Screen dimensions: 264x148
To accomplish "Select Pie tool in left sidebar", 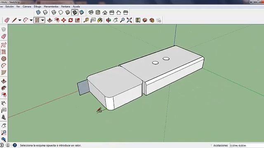I will pyautogui.click(x=4, y=72).
